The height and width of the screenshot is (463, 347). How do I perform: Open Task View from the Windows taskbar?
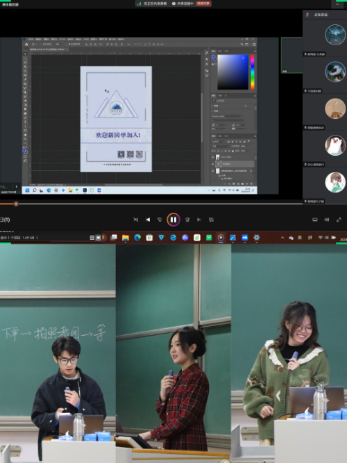114,238
